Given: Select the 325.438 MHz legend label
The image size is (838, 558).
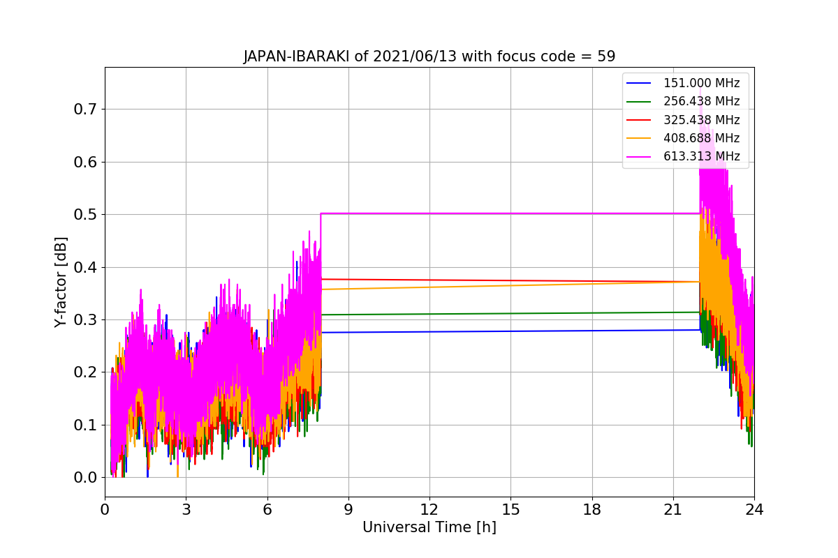Looking at the screenshot, I should click(x=701, y=120).
